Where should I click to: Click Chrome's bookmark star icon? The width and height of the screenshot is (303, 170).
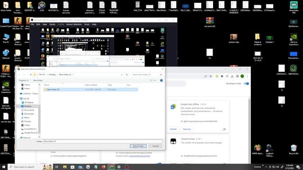(x=211, y=76)
